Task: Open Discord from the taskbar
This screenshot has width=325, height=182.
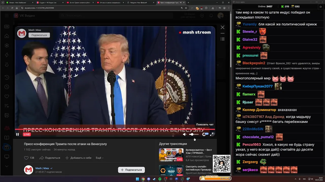Action: 149,179
